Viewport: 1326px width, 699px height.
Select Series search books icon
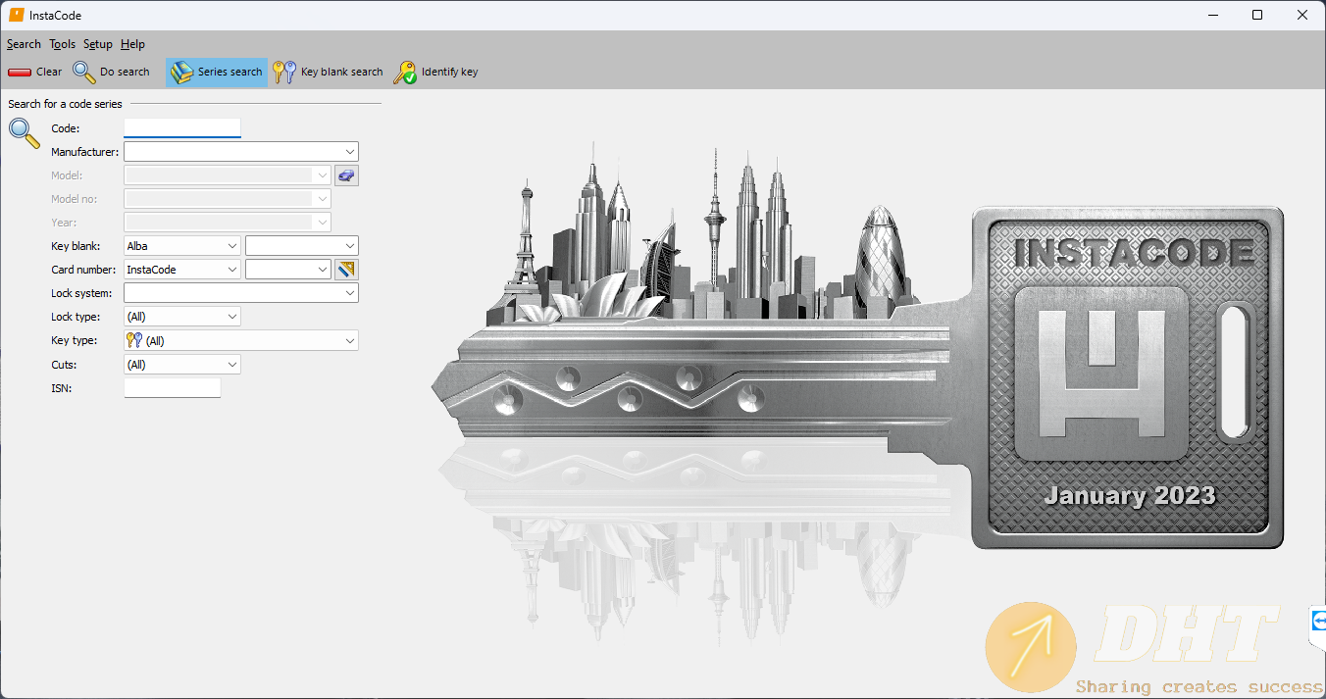tap(182, 72)
